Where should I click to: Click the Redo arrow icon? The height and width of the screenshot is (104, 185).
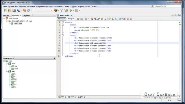29,11
